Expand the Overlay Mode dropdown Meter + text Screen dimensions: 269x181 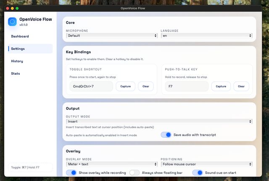(x=112, y=164)
